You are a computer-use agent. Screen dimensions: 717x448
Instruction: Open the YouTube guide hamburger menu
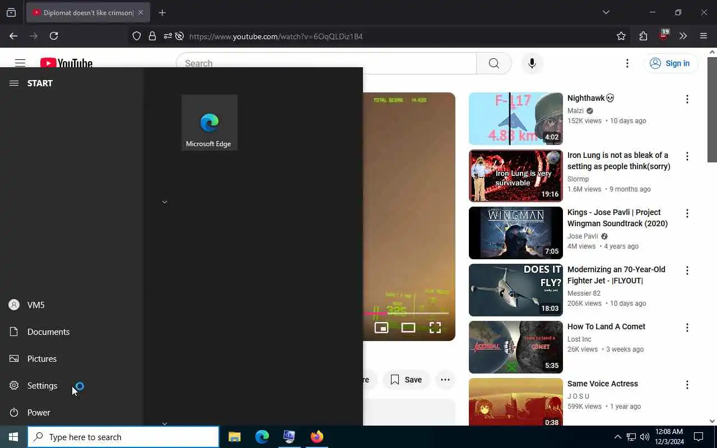(20, 63)
